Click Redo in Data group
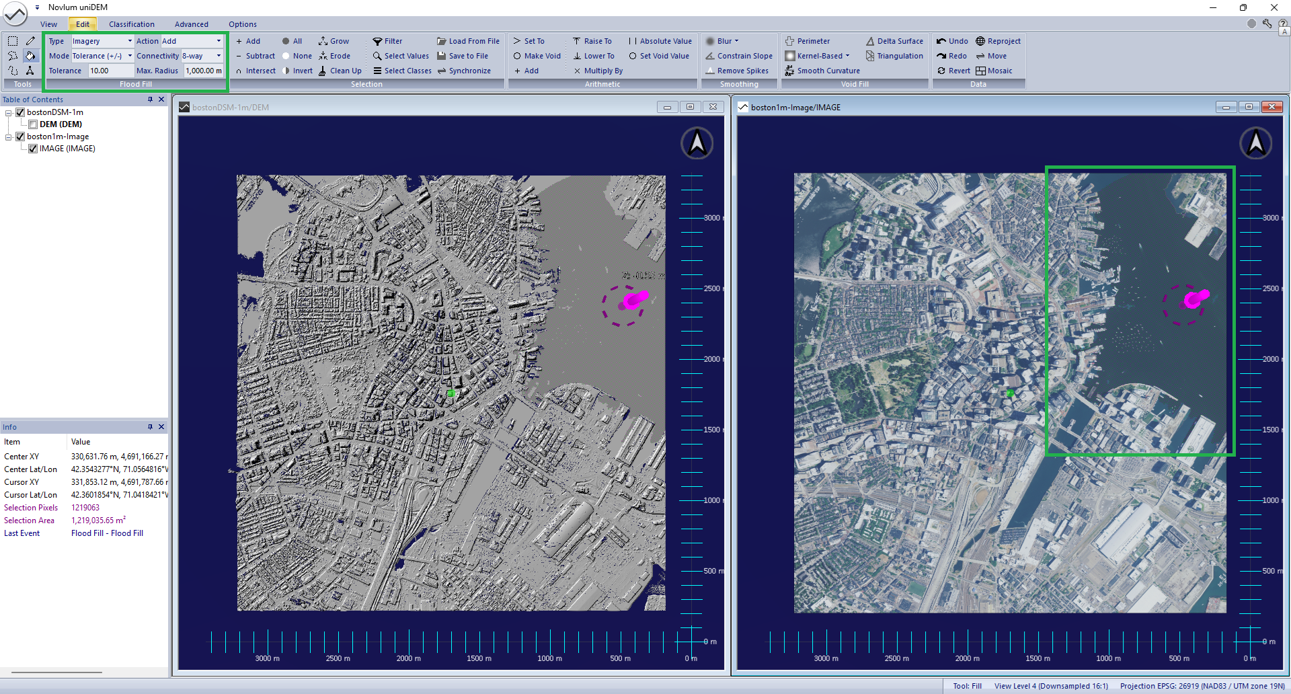This screenshot has height=694, width=1291. (x=952, y=56)
